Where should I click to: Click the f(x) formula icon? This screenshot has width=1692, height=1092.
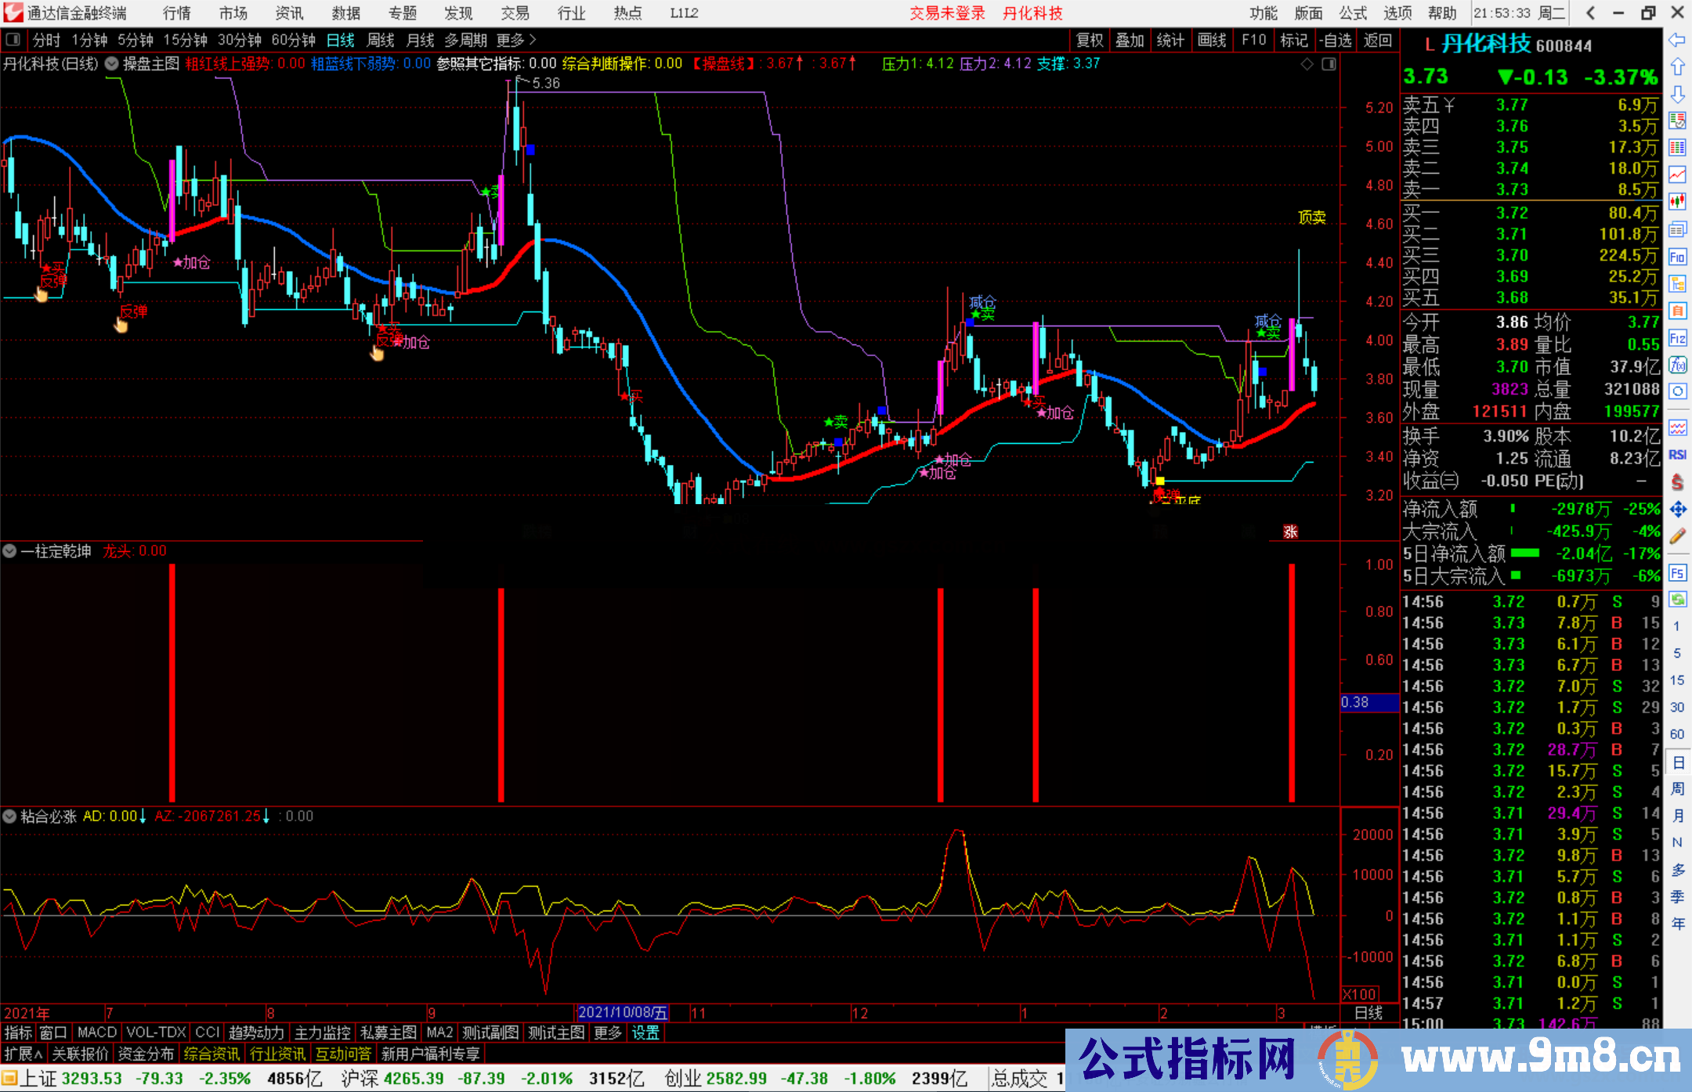[x=1677, y=365]
